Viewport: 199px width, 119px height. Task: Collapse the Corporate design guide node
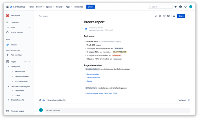point(8,86)
